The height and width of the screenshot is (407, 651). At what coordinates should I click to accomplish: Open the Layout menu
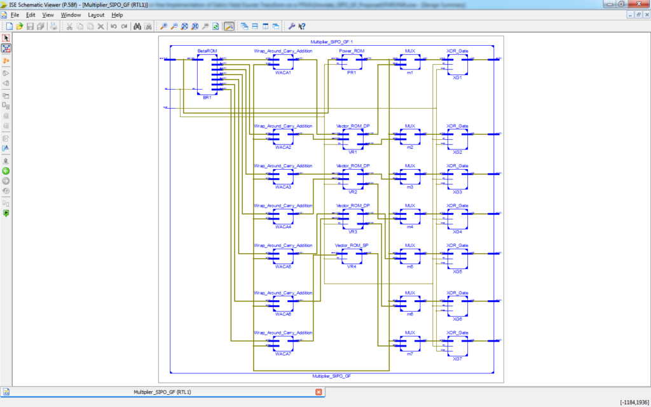pos(95,14)
